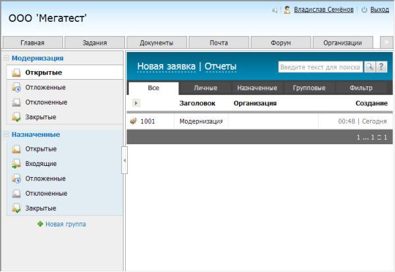Screen dimensions: 395x272
Task: Click checkmark folder icon of Закрытые under Назначенные
Action: pos(16,209)
